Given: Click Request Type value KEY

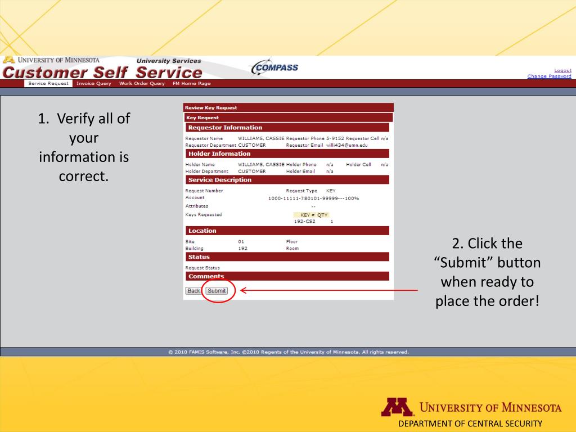Looking at the screenshot, I should click(x=331, y=191).
